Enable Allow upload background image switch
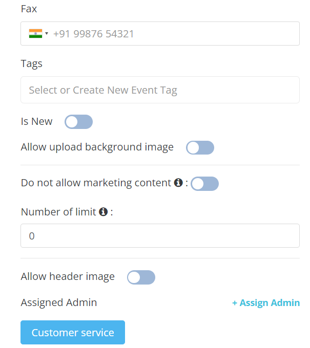 (200, 148)
